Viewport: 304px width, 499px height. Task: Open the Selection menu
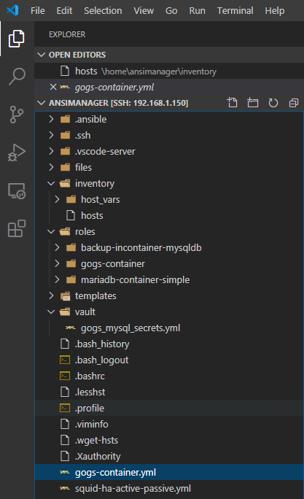coord(103,10)
